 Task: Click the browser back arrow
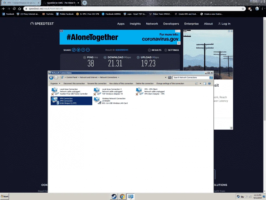[4, 9]
